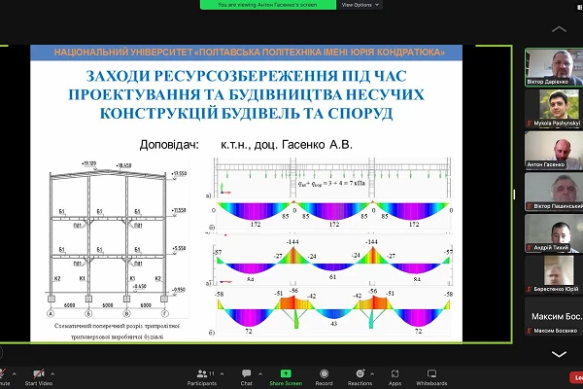Open the Apps panel
Screen dimensions: 583x389
[394, 373]
